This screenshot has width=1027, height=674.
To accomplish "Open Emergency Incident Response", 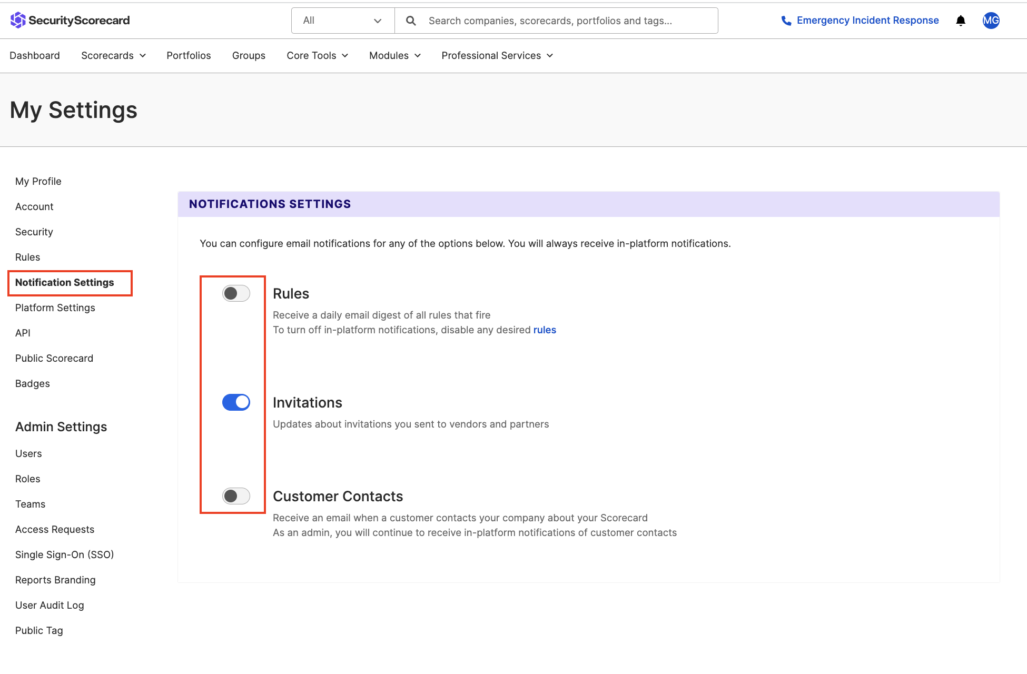I will (867, 21).
